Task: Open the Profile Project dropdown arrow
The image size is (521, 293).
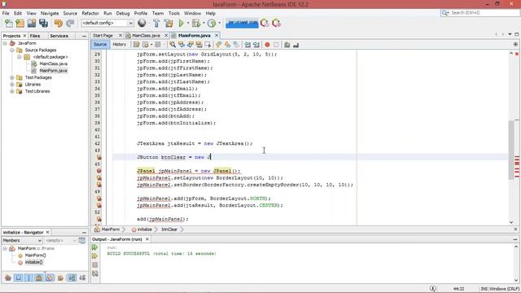Action: [x=219, y=23]
